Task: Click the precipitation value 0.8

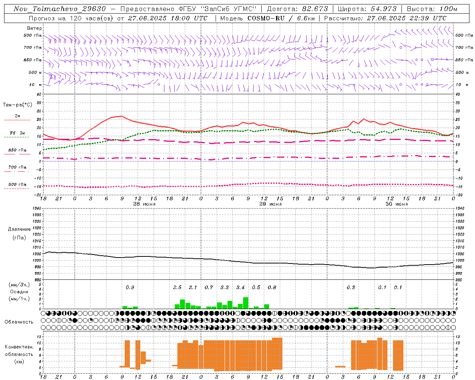Action: click(x=272, y=288)
